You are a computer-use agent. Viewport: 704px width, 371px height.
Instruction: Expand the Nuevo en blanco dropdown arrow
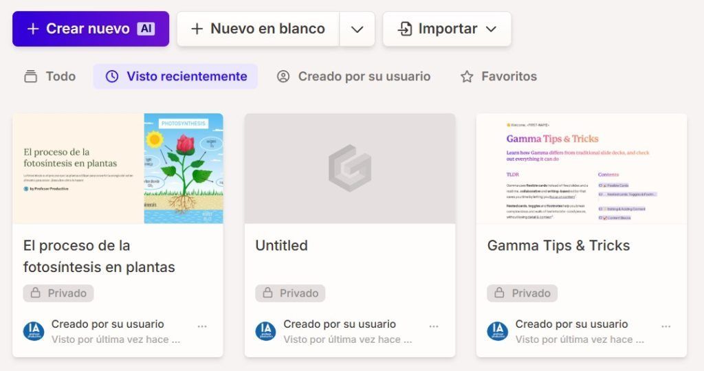357,29
